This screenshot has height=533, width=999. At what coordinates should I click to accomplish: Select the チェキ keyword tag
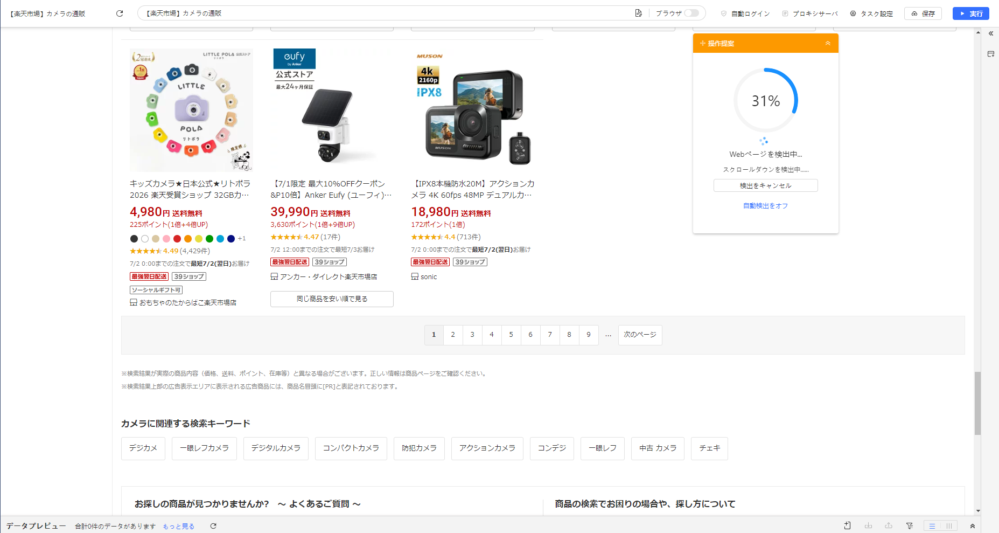click(x=710, y=448)
